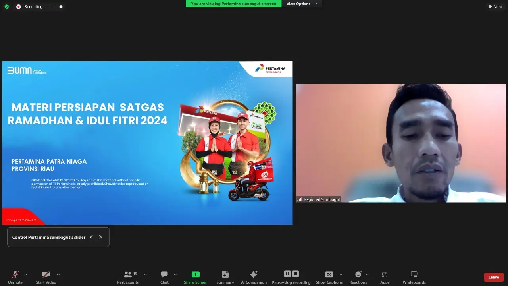Click the green encryption shield icon
Screen dimensions: 508x286
coord(6,7)
